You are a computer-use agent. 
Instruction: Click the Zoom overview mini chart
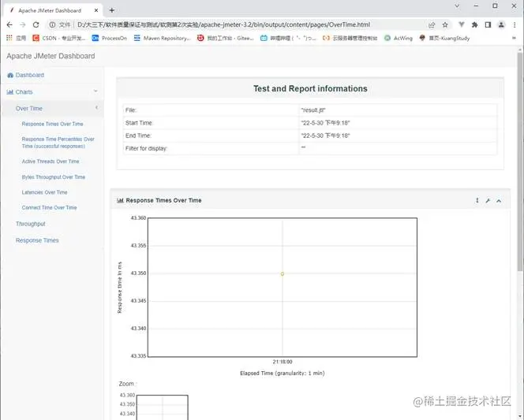[x=163, y=407]
